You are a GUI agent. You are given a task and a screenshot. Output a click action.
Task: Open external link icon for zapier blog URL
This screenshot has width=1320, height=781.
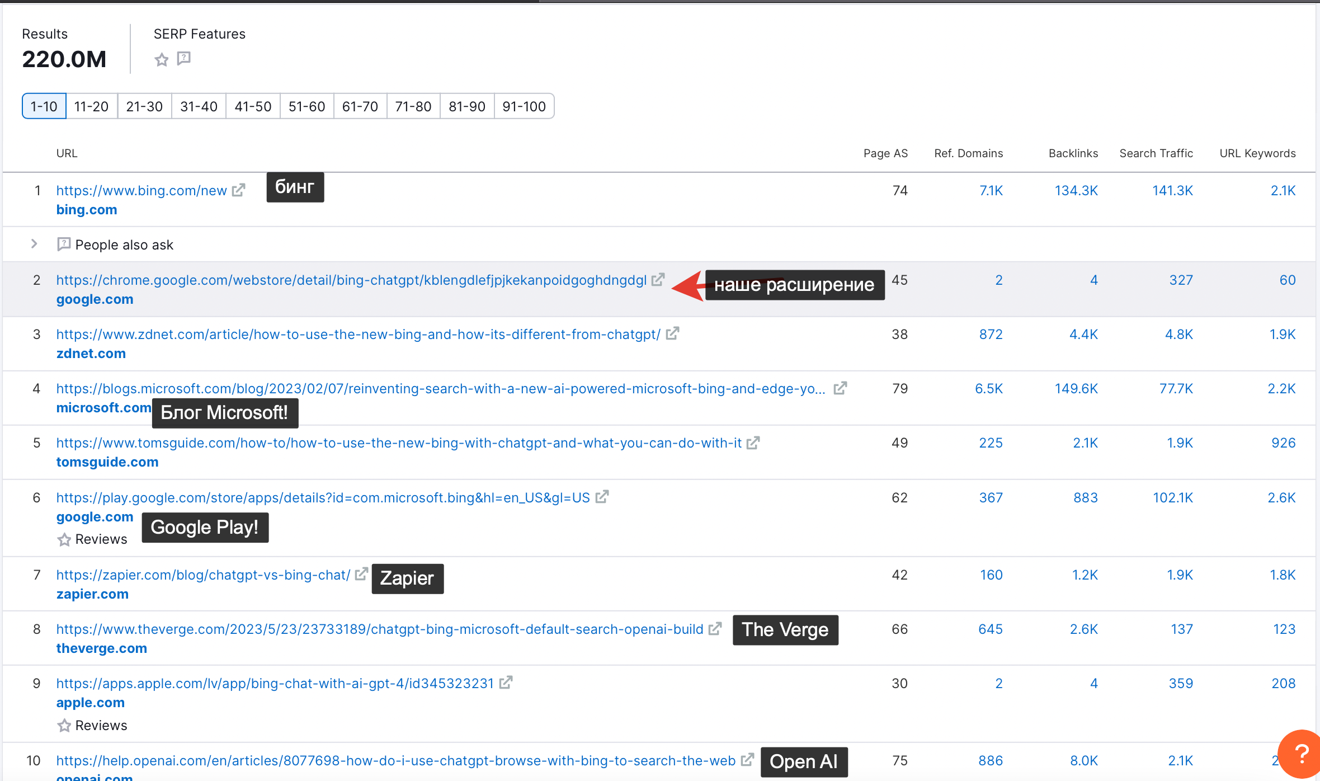point(362,574)
